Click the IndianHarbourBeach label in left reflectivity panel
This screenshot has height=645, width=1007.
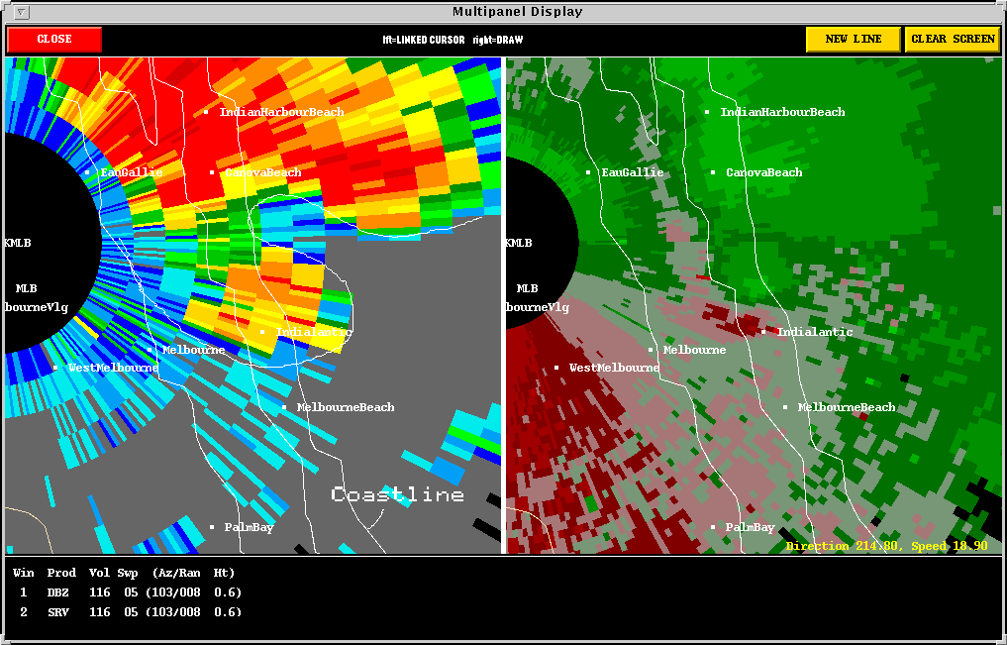coord(281,112)
